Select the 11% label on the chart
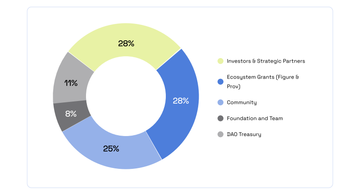 tap(71, 83)
